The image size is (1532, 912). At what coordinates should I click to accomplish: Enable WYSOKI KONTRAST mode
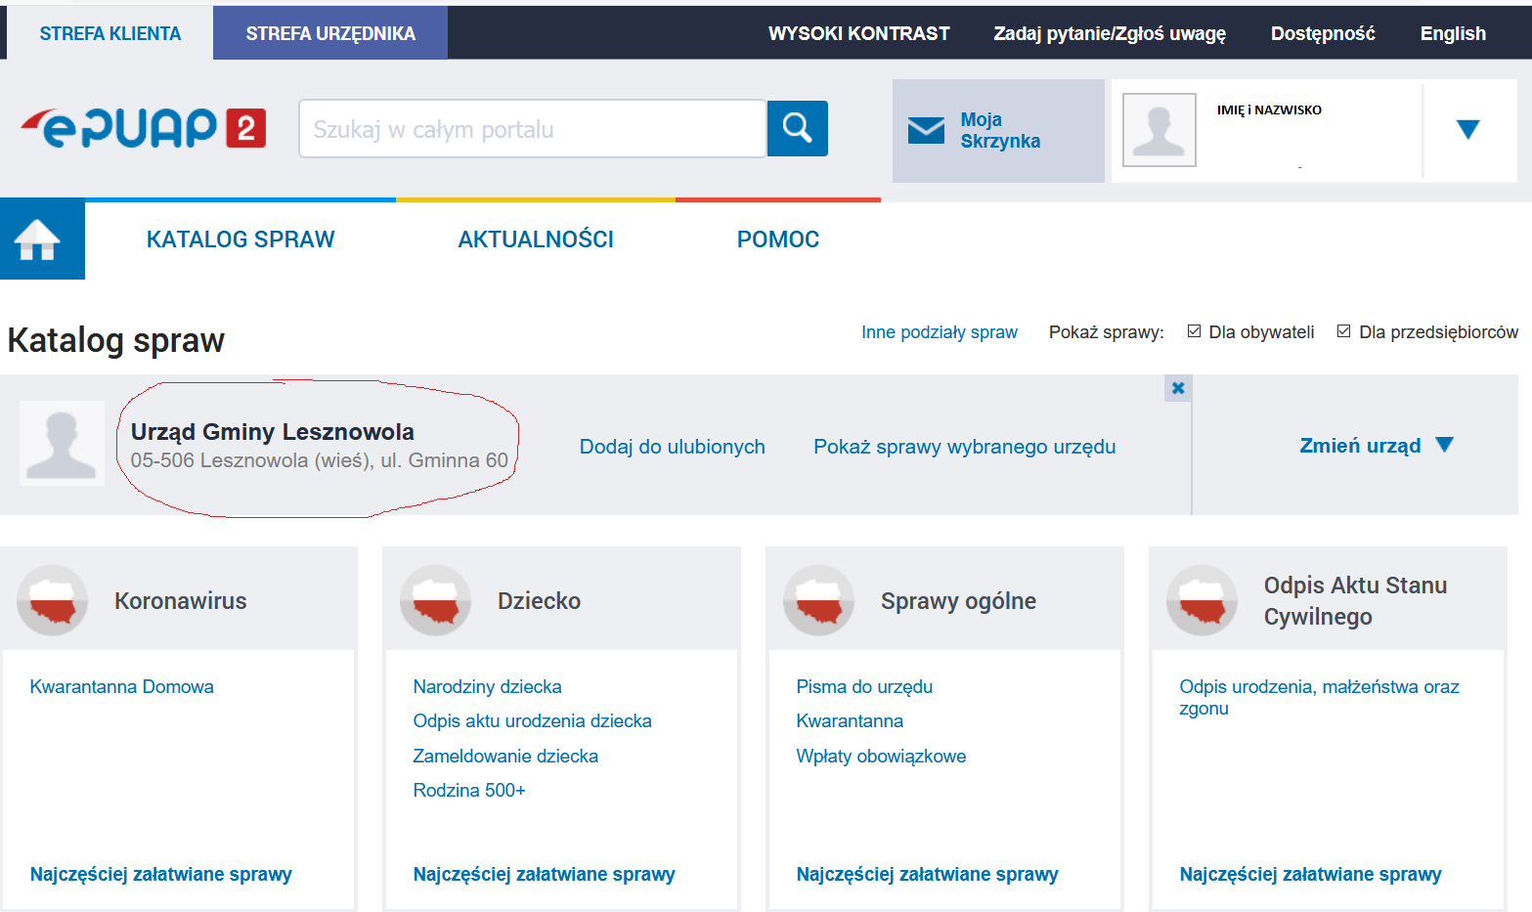click(858, 33)
